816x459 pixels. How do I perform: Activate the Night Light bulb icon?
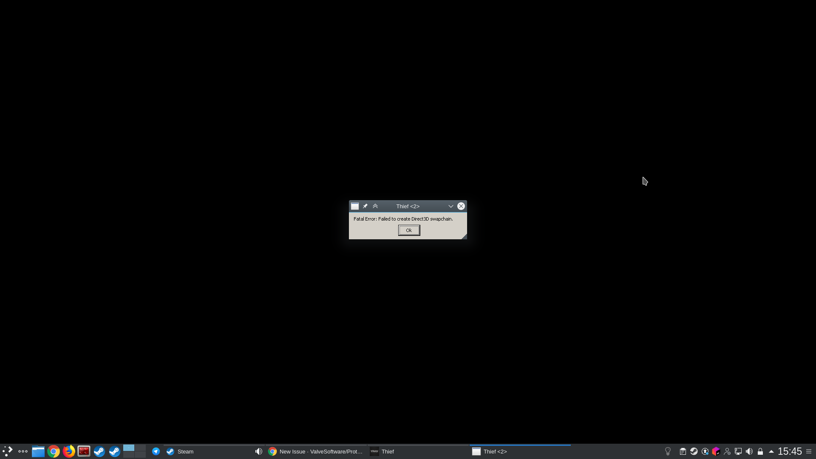click(x=668, y=451)
